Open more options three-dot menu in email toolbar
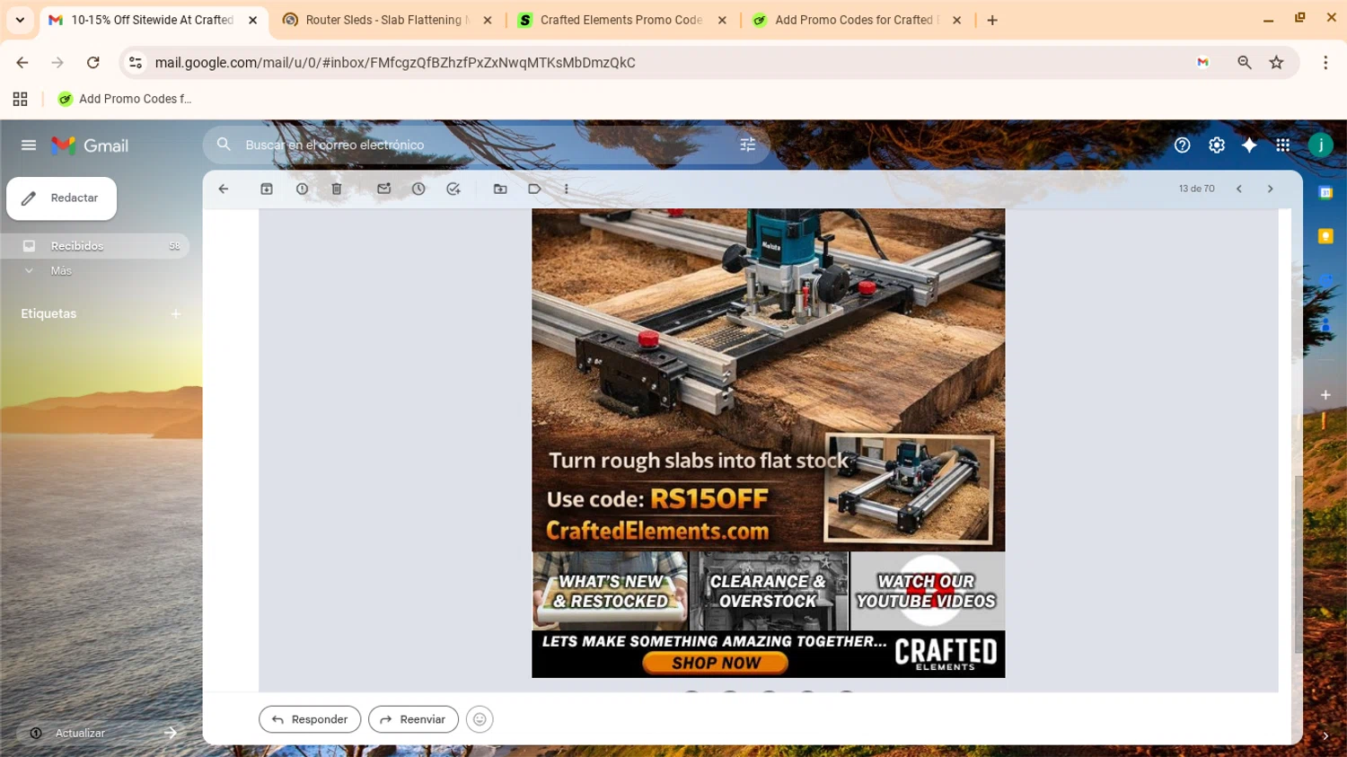The width and height of the screenshot is (1347, 757). pyautogui.click(x=567, y=189)
